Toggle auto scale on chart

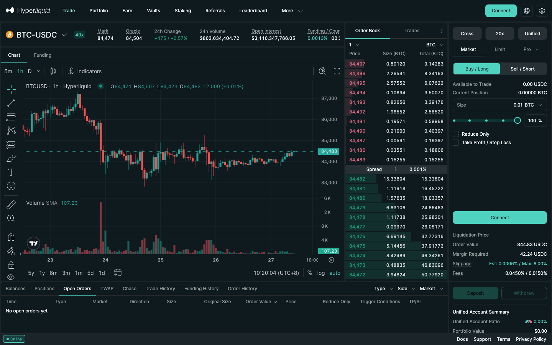click(x=335, y=273)
